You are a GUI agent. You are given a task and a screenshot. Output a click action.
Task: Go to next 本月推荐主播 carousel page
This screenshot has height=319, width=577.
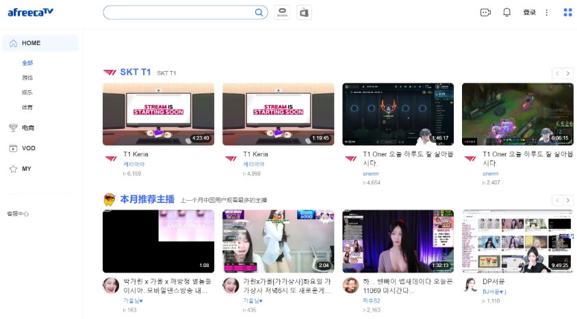(568, 200)
